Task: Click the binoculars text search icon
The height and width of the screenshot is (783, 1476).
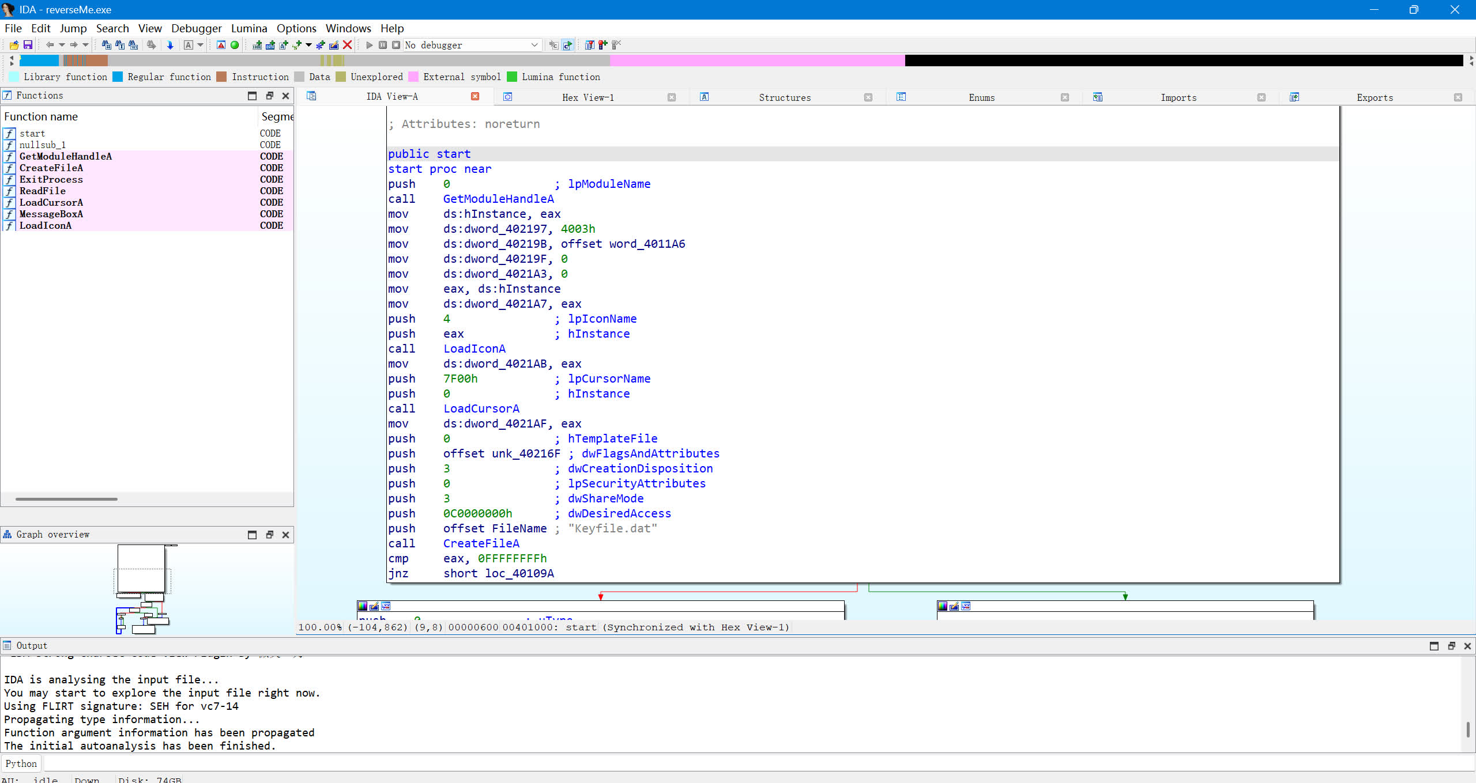Action: [x=120, y=45]
